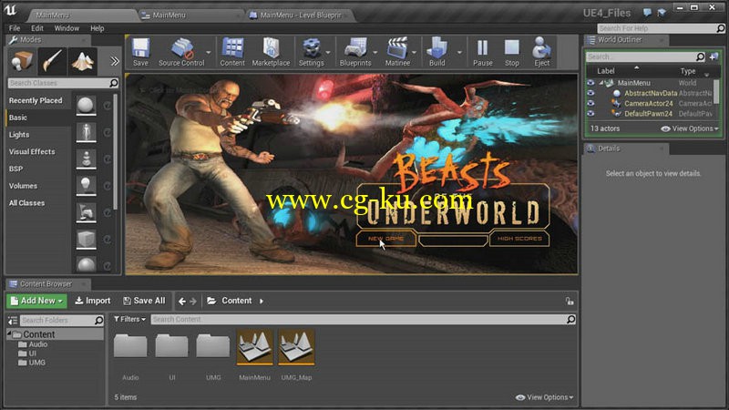Go forward in Content Browser history
The height and width of the screenshot is (410, 729).
193,302
